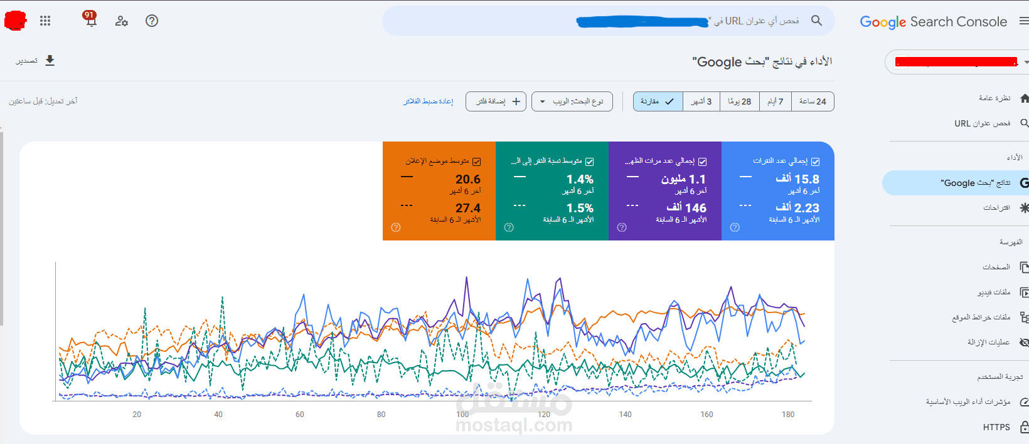Image resolution: width=1029 pixels, height=444 pixels.
Task: Select the 7 أيام date range
Action: click(x=776, y=101)
